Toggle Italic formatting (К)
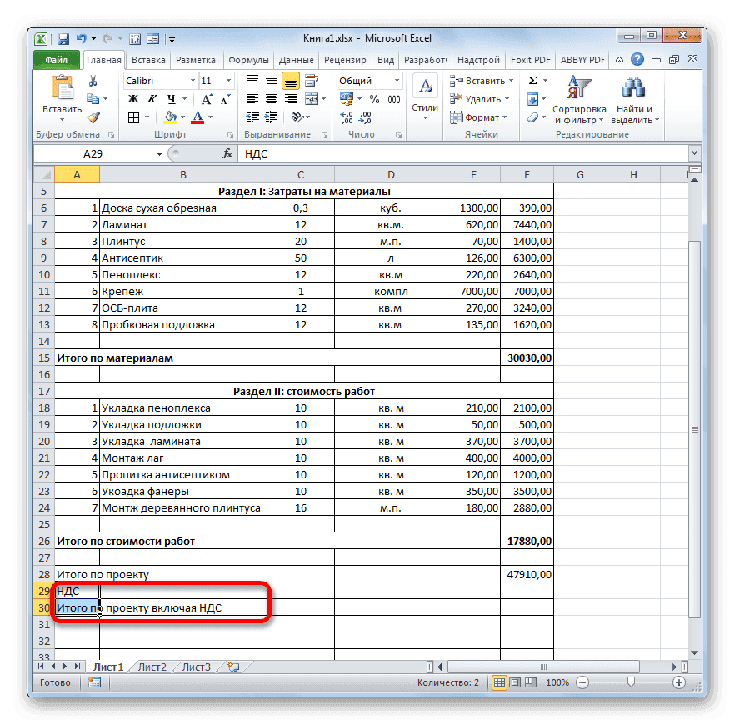 (x=152, y=98)
